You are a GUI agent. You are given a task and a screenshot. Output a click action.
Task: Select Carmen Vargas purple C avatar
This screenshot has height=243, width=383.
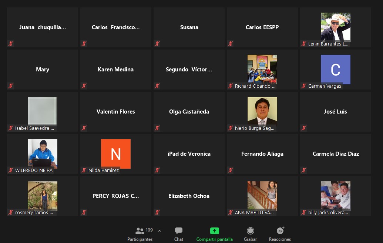335,69
